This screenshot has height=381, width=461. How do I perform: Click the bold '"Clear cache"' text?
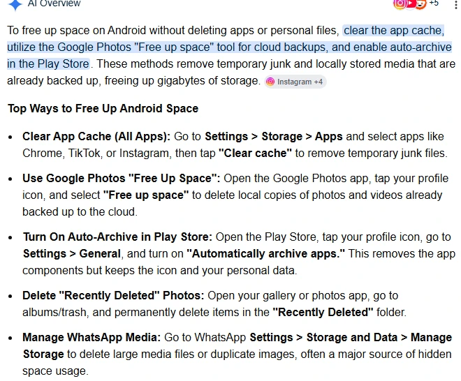(255, 154)
